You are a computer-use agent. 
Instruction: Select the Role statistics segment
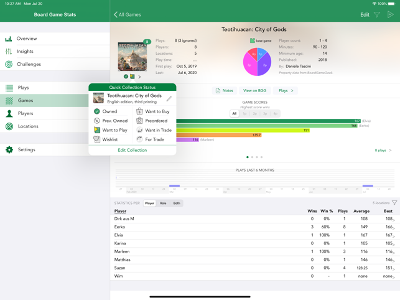pos(163,204)
